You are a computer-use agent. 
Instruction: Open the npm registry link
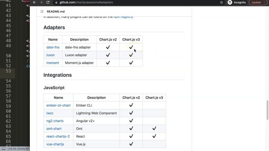(123, 17)
